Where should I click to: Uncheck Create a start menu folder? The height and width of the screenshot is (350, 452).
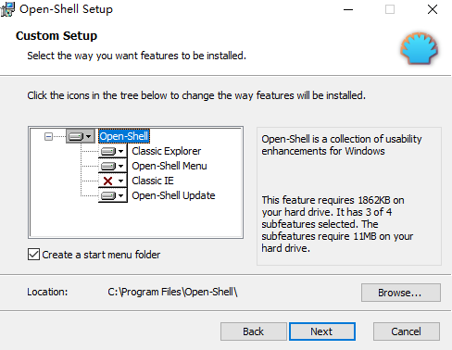(x=33, y=255)
